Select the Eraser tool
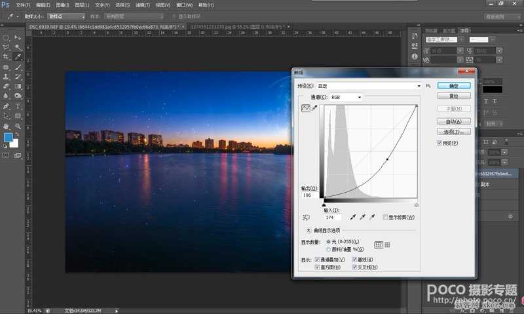 tap(6, 87)
